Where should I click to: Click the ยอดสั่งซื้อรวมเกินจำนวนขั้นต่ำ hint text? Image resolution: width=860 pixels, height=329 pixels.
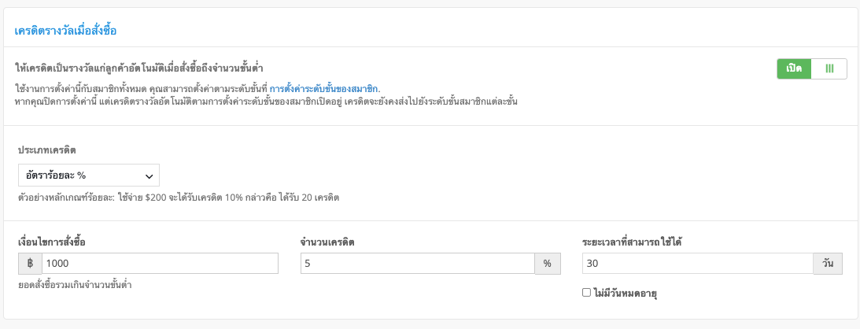pos(75,285)
